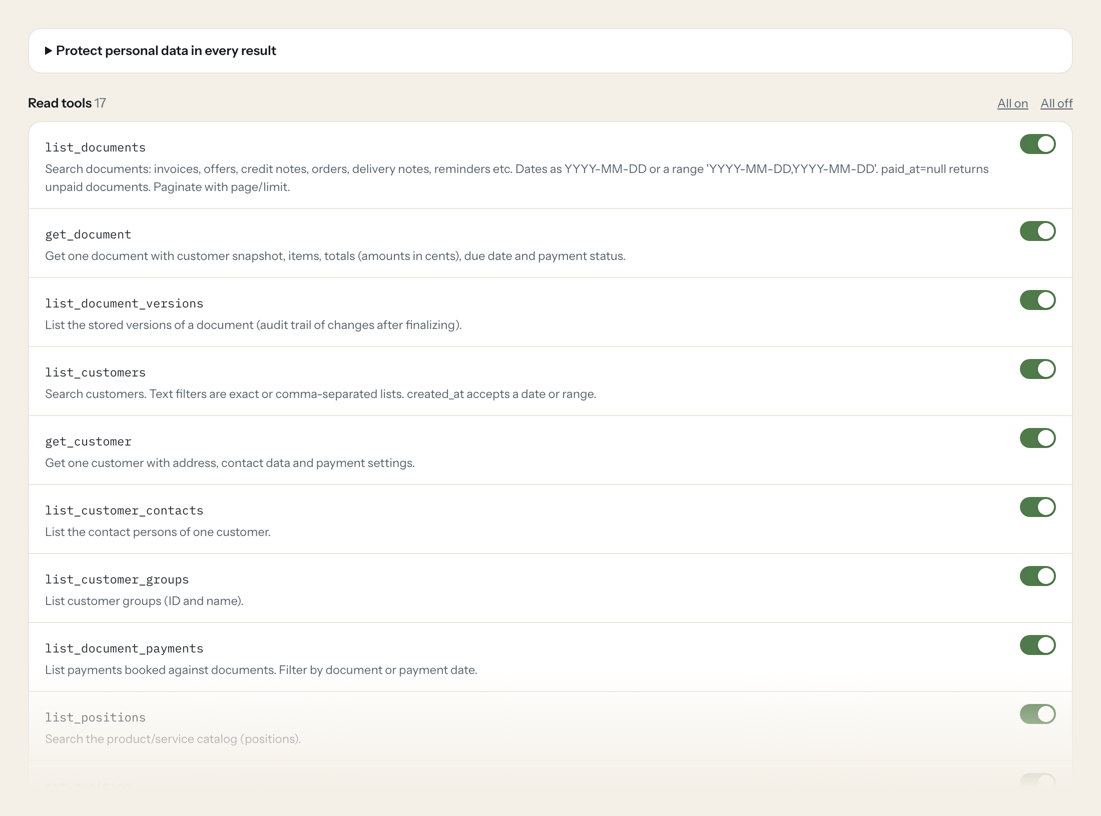Click the list_positions tool name
This screenshot has width=1101, height=816.
[95, 717]
